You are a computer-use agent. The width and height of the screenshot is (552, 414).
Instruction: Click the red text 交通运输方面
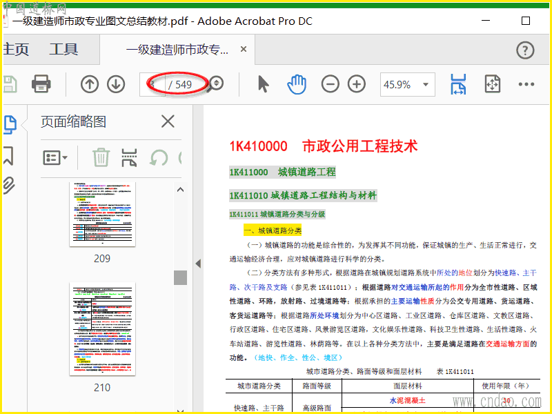tap(508, 344)
